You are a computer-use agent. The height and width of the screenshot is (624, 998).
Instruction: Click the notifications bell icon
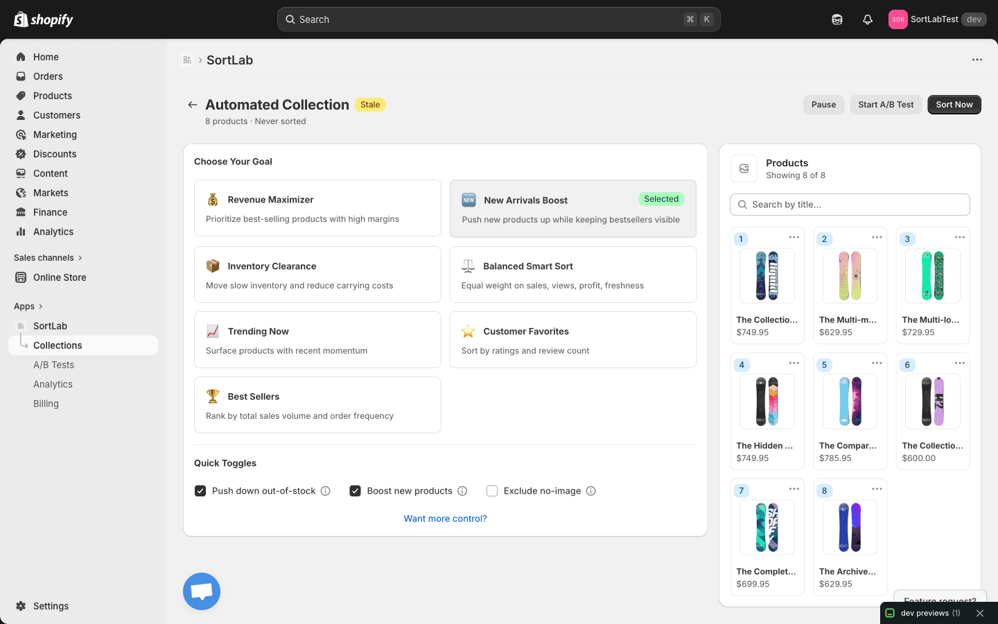(867, 19)
